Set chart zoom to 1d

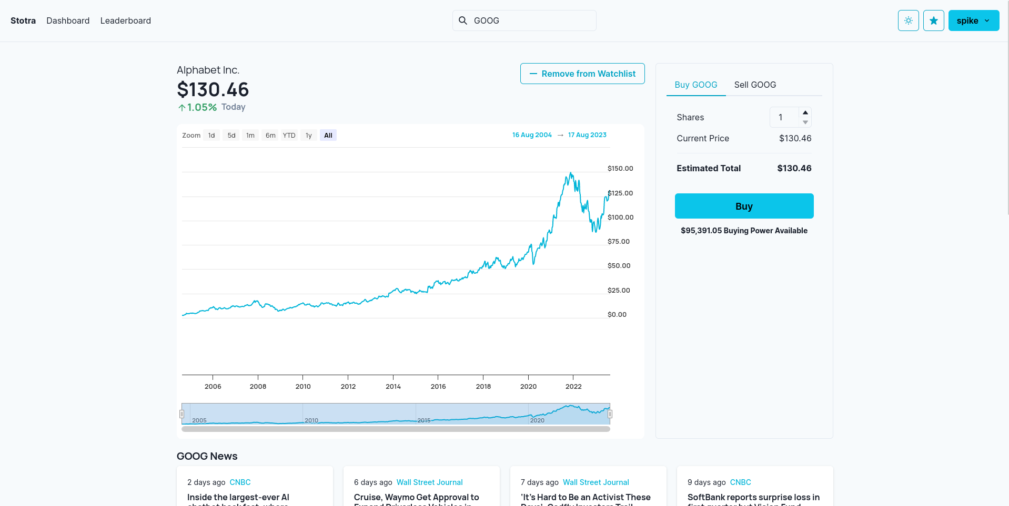pos(211,135)
